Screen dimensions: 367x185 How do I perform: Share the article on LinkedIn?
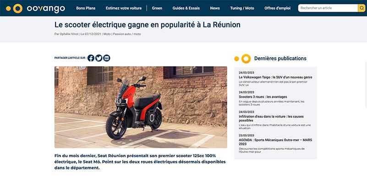point(106,58)
